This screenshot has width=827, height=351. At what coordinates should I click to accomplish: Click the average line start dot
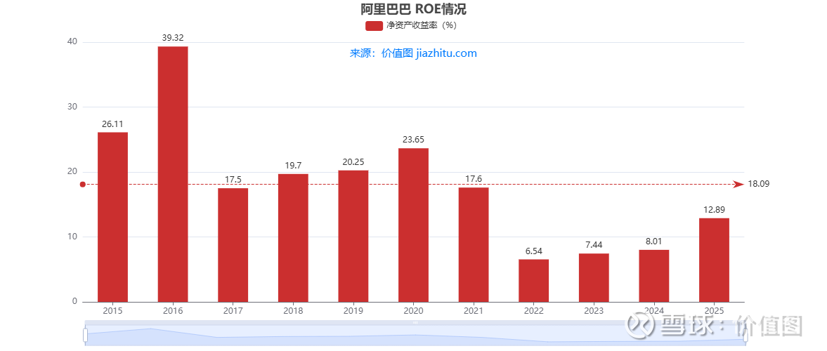[x=82, y=184]
